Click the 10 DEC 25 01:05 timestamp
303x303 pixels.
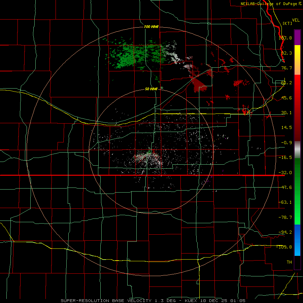click(223, 301)
